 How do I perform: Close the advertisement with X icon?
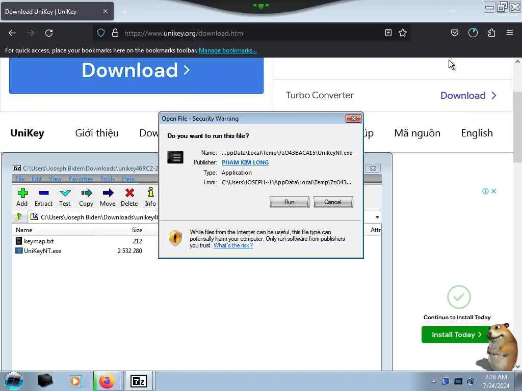click(x=494, y=191)
